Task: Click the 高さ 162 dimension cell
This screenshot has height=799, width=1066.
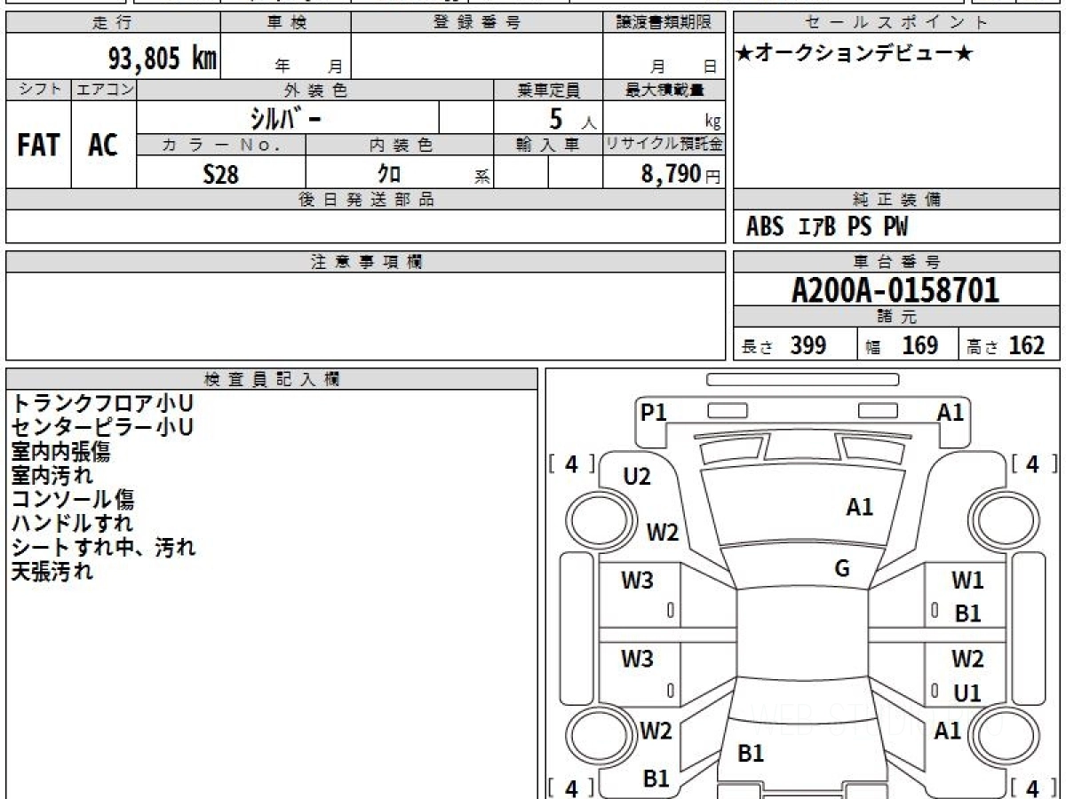Action: [1009, 345]
